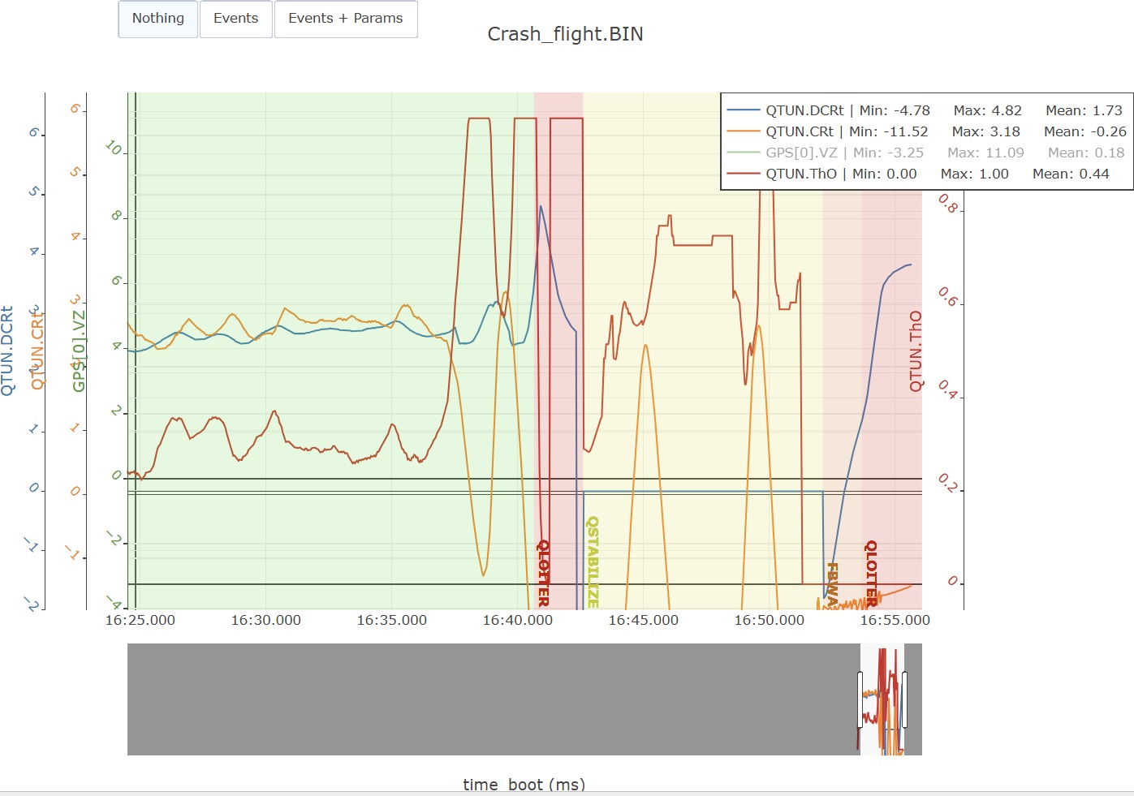Image resolution: width=1134 pixels, height=796 pixels.
Task: Click the first red QLOITER mode label
Action: pyautogui.click(x=543, y=574)
